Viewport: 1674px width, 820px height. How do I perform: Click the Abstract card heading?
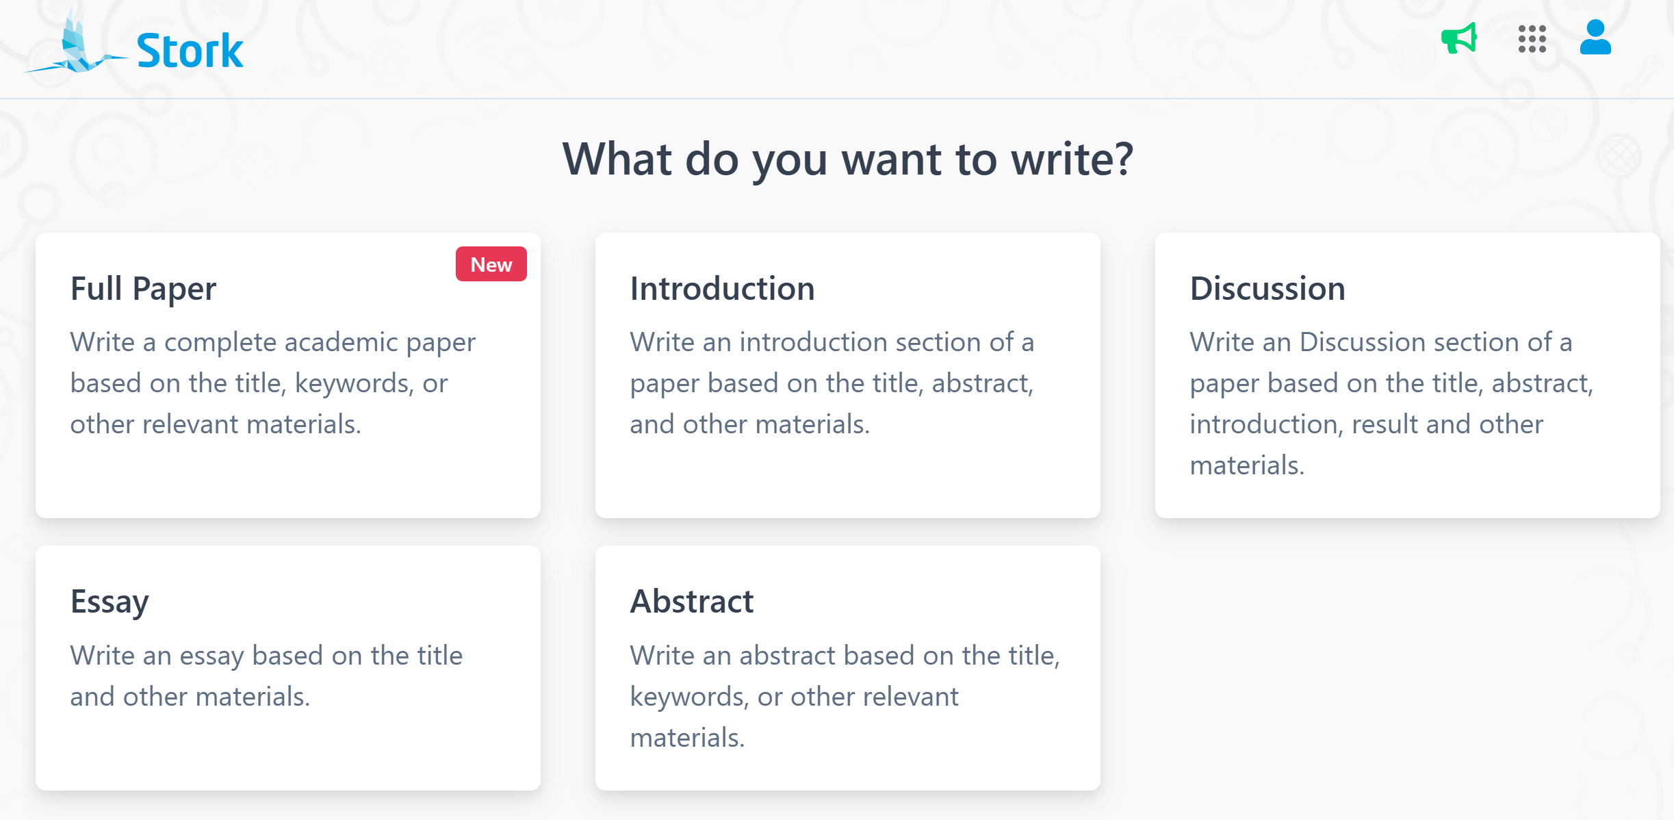point(691,602)
